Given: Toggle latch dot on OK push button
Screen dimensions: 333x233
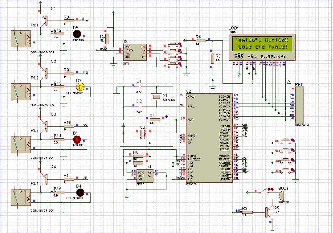Looking at the screenshot, I should click(292, 139).
